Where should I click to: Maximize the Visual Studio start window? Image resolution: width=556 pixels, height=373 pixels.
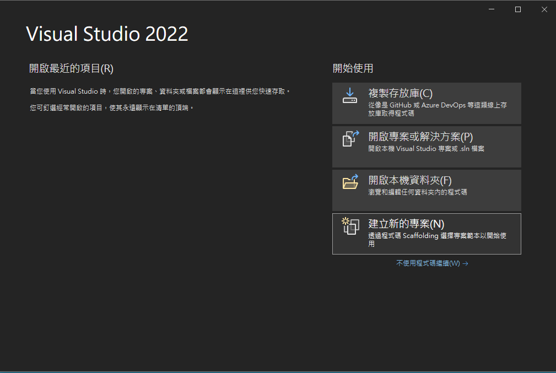coord(518,9)
